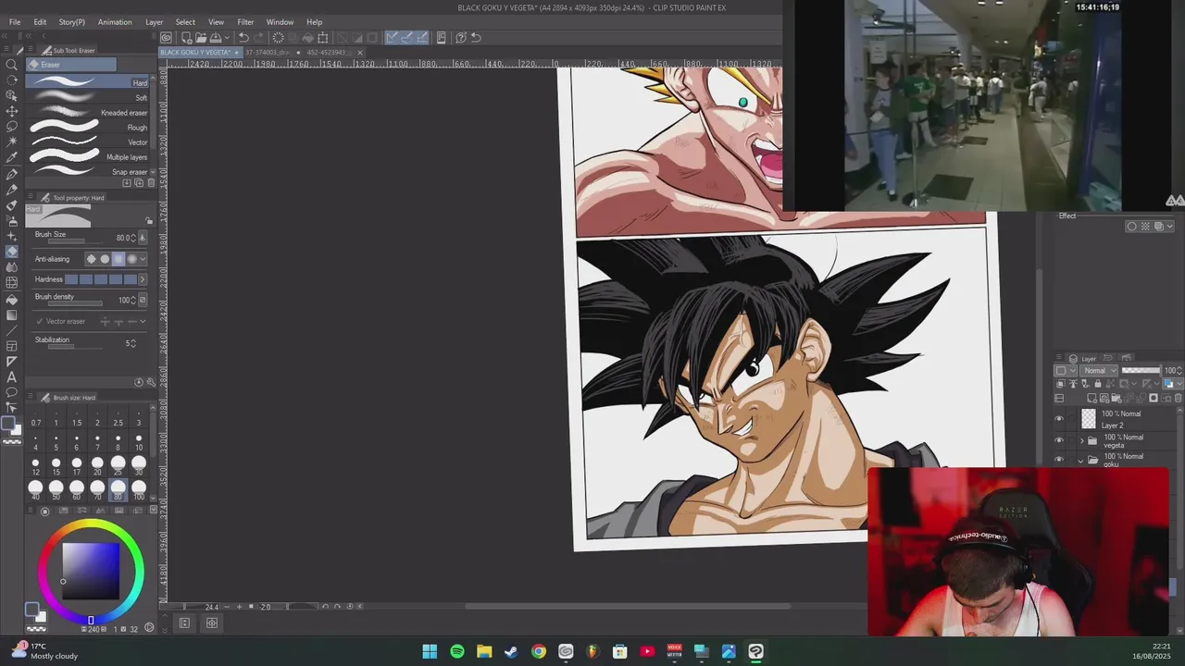Click the Delete layer trash icon
This screenshot has width=1185, height=666.
coord(1178,398)
